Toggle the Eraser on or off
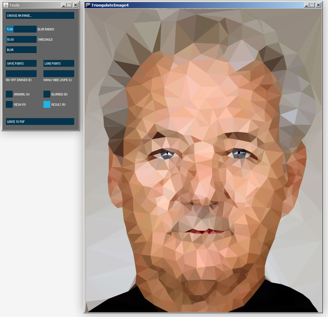Screen dimensions: 328x317 pyautogui.click(x=21, y=74)
